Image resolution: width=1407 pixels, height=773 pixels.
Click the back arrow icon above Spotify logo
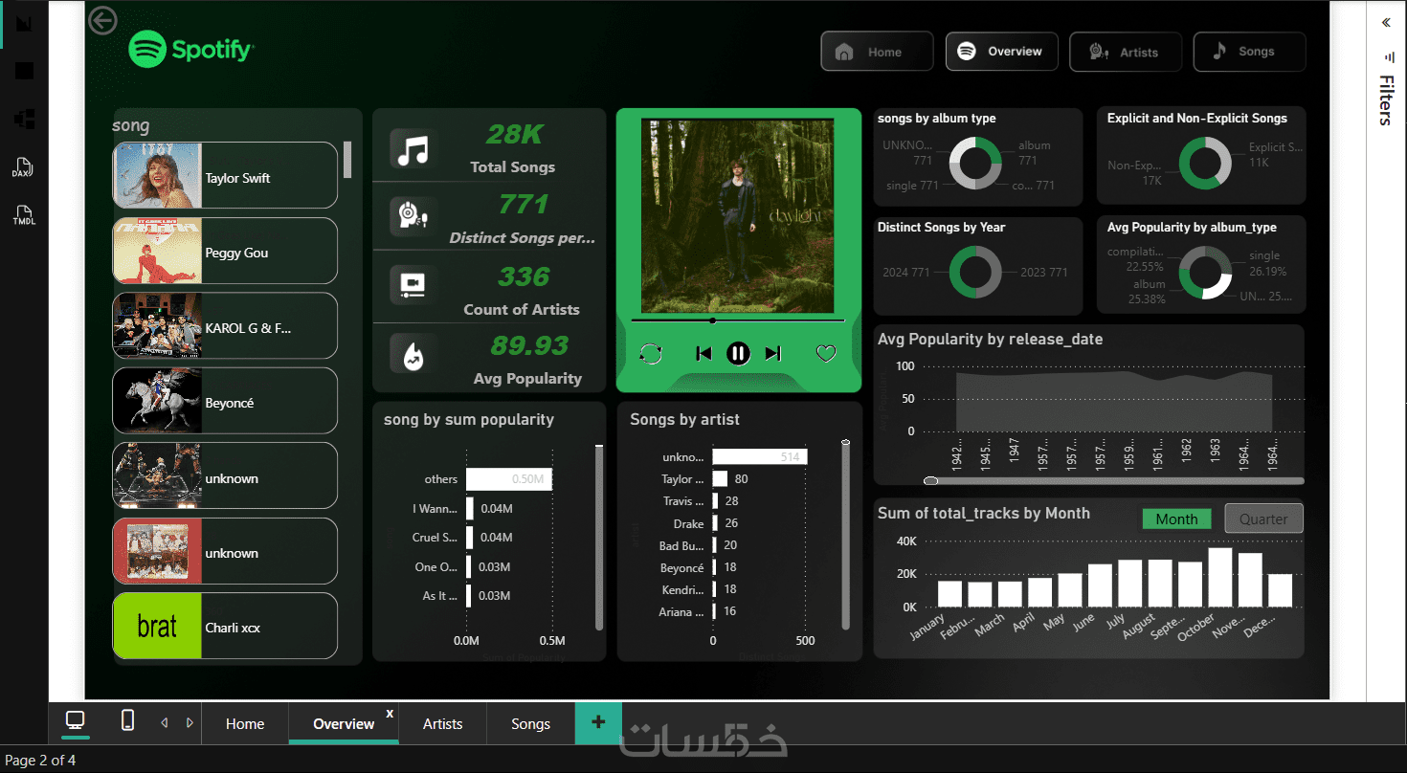coord(102,20)
